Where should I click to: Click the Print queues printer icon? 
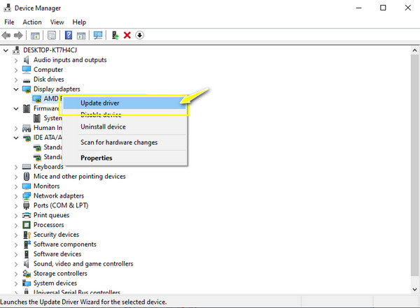[x=27, y=215]
